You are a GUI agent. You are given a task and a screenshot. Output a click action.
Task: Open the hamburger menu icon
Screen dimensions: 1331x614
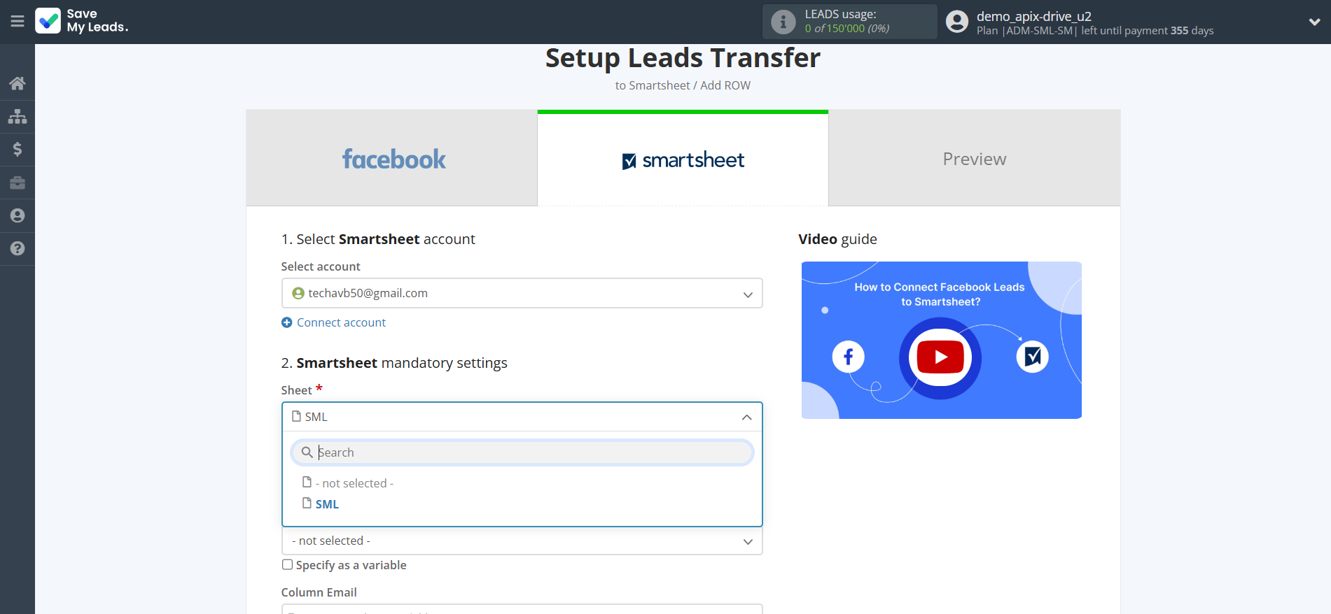point(18,22)
